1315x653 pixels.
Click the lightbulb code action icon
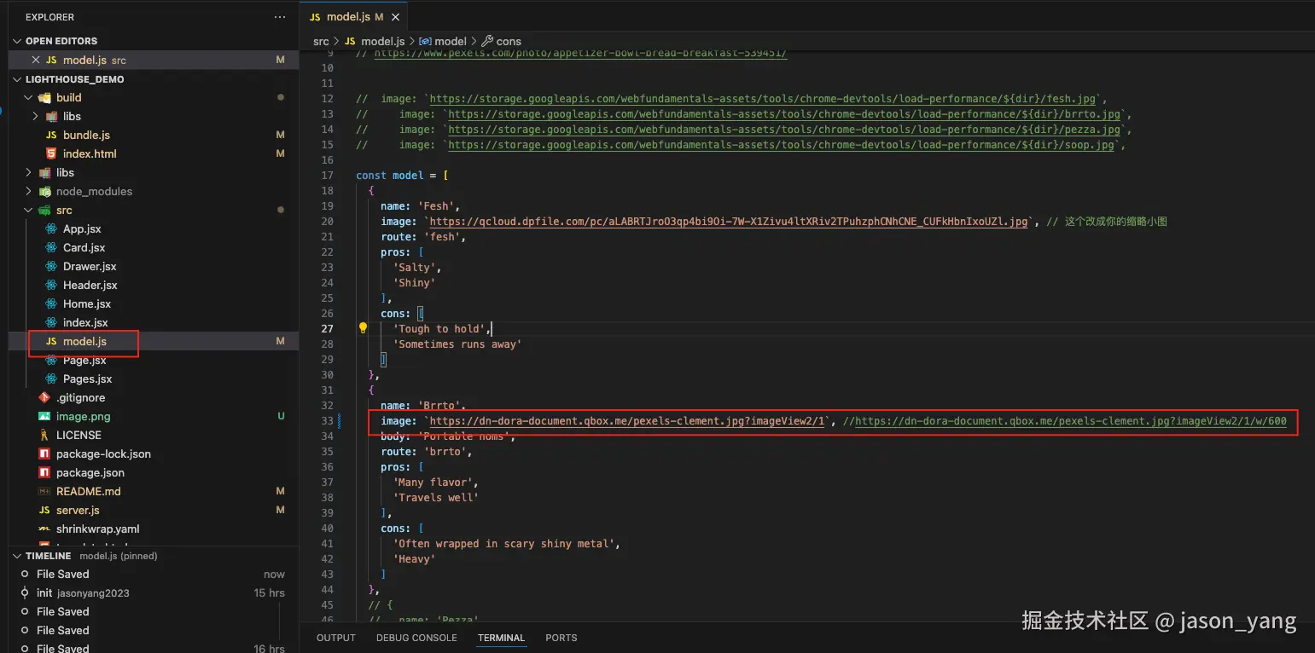(x=363, y=328)
